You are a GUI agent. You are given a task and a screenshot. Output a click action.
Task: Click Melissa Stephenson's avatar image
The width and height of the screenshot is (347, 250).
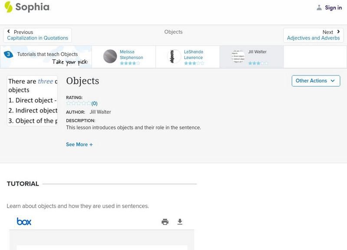click(110, 56)
